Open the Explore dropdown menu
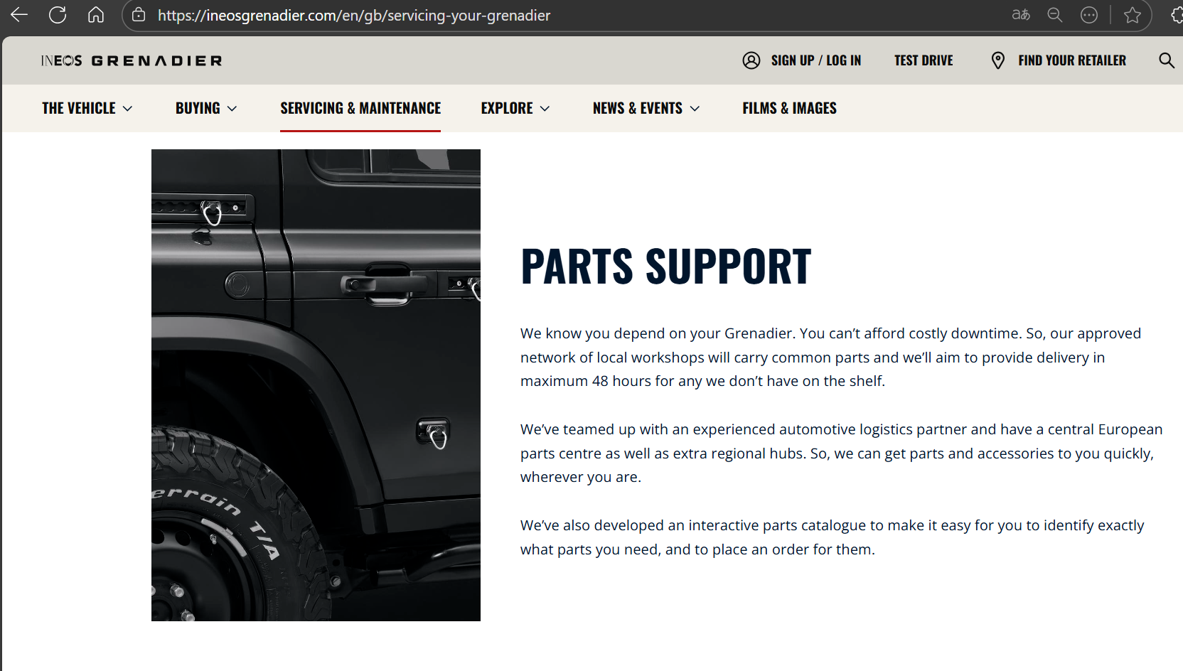The height and width of the screenshot is (671, 1183). (x=515, y=108)
